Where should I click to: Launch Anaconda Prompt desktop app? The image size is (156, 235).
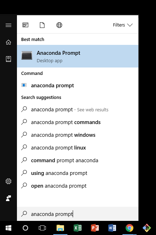tap(78, 56)
